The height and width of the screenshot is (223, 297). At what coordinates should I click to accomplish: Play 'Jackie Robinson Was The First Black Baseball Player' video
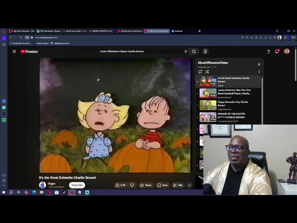229,94
